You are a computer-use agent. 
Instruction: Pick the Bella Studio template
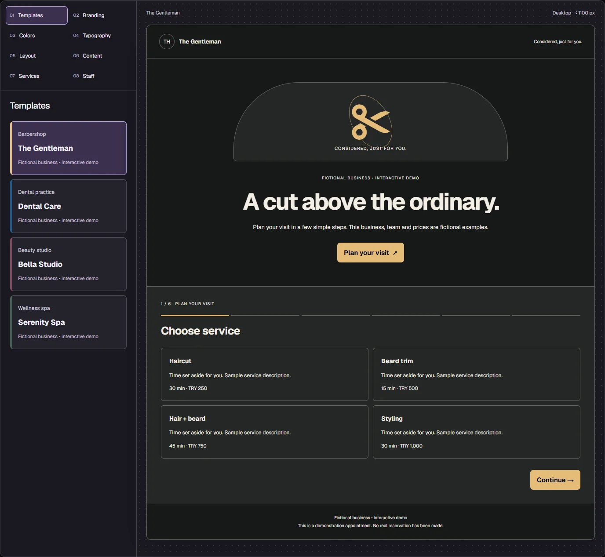(x=68, y=264)
